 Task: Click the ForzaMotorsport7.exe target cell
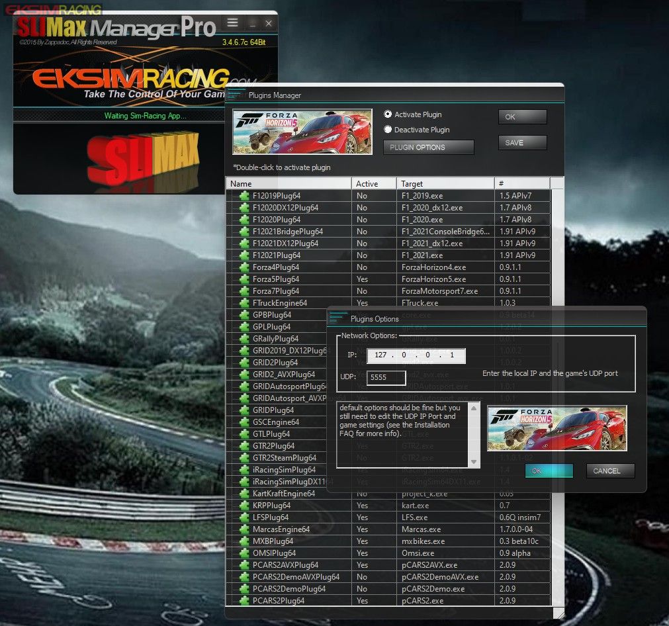point(445,291)
